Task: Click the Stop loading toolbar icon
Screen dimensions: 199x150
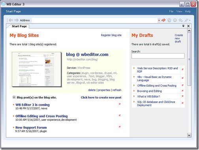Action: pos(175,20)
